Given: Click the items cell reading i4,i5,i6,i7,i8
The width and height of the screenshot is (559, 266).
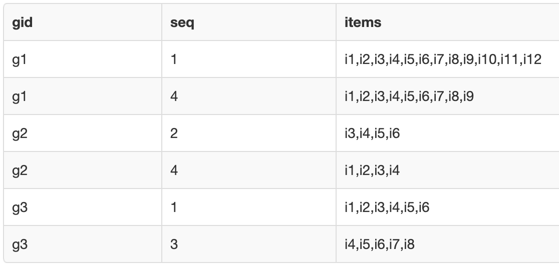Looking at the screenshot, I should click(x=380, y=244).
